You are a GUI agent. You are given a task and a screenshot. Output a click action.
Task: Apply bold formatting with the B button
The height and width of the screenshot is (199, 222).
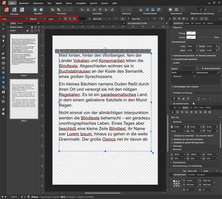pyautogui.click(x=66, y=19)
